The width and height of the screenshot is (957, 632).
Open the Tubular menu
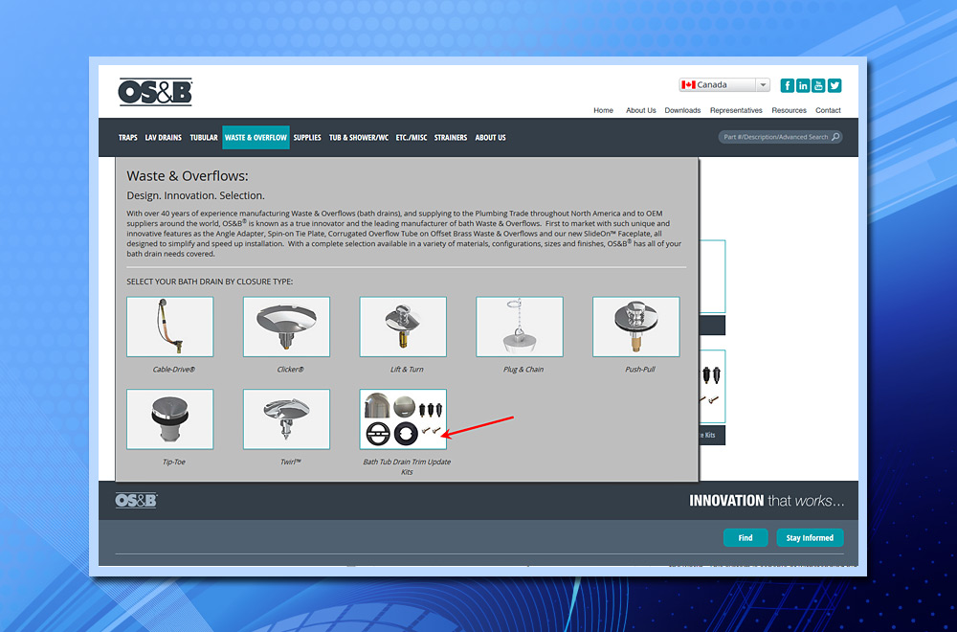coord(203,137)
